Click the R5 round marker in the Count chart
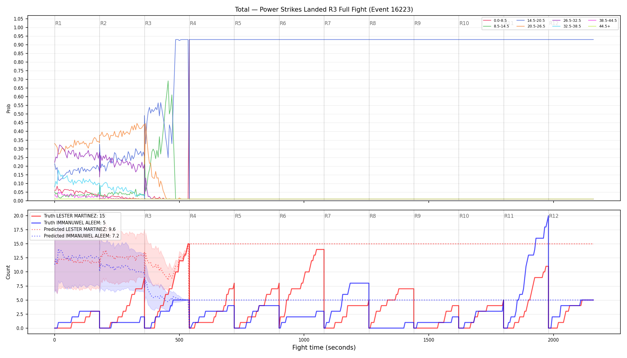 point(238,216)
